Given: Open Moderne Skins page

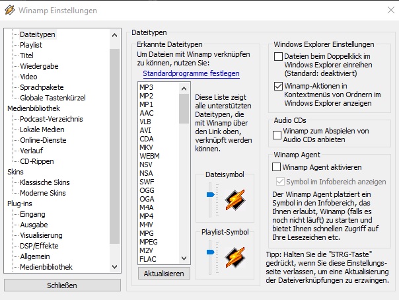Looking at the screenshot, I should (x=43, y=193).
